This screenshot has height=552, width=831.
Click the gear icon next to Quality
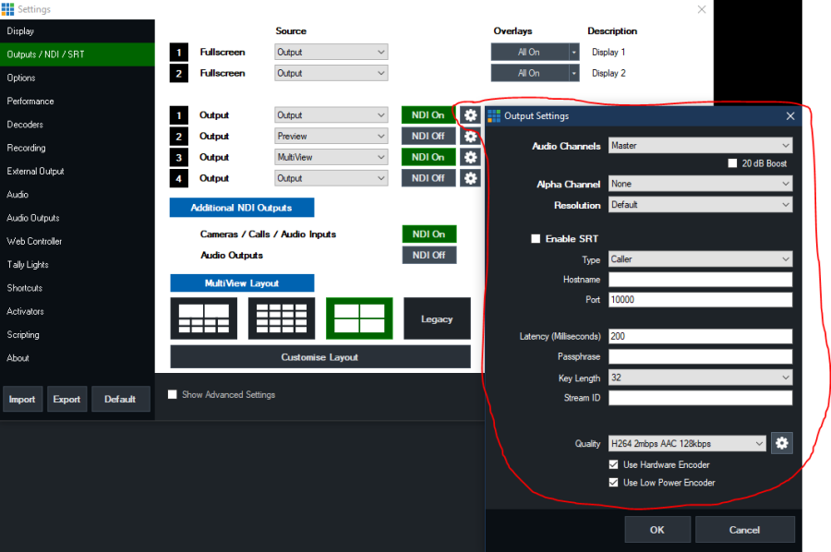pyautogui.click(x=782, y=443)
